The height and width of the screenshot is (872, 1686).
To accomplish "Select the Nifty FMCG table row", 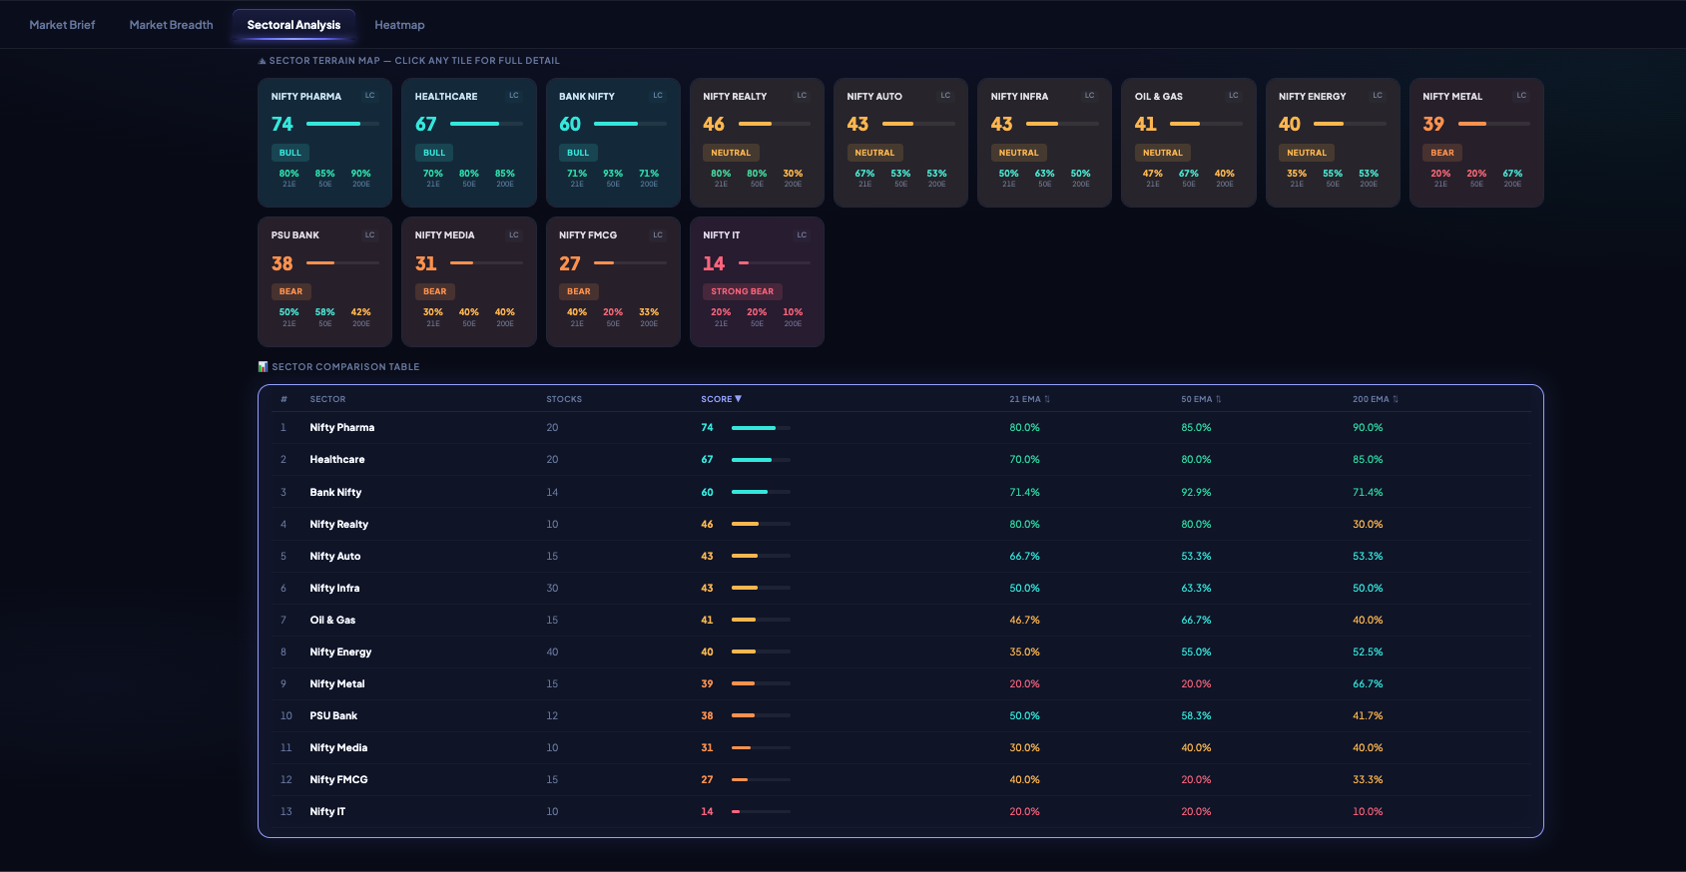I will (x=900, y=779).
